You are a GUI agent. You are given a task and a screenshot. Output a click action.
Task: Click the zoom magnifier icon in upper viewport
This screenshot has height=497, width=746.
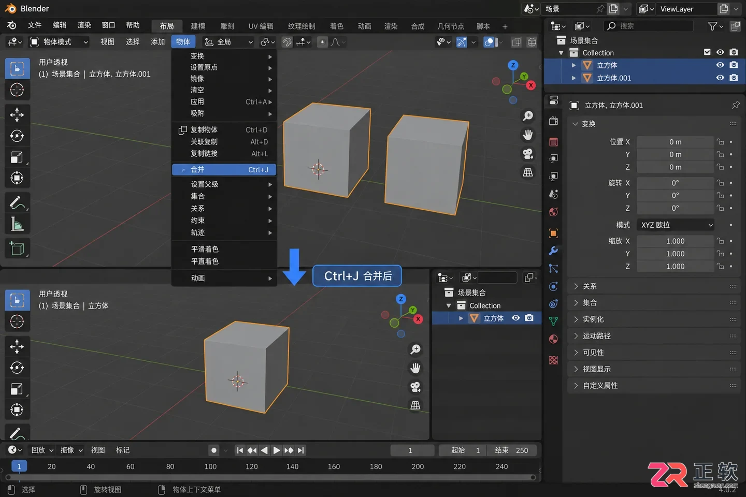coord(528,116)
